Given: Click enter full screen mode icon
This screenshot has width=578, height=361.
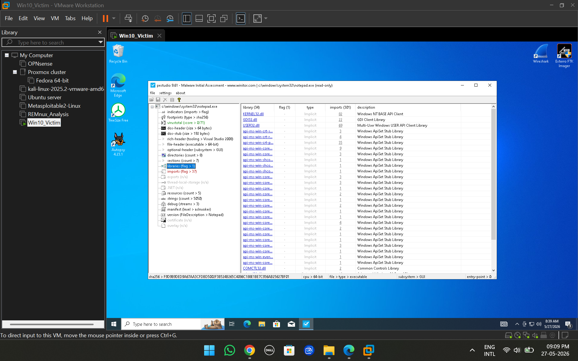Looking at the screenshot, I should point(211,18).
